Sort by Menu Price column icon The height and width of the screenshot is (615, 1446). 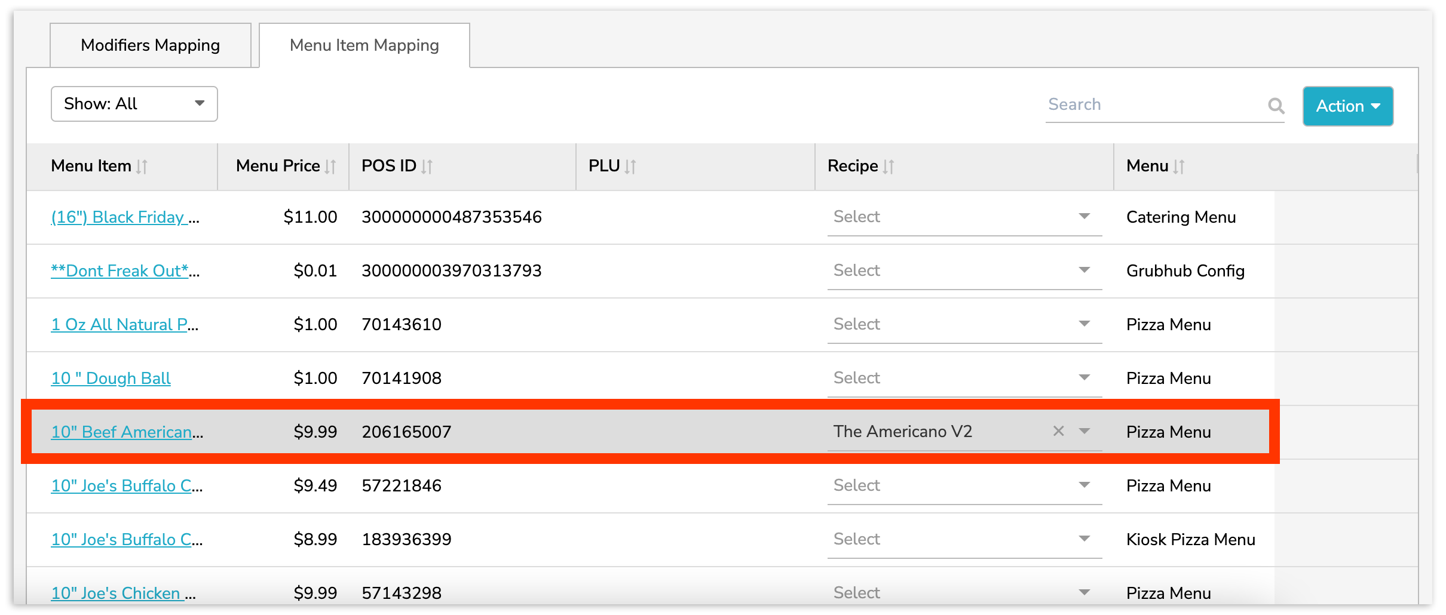tap(330, 167)
